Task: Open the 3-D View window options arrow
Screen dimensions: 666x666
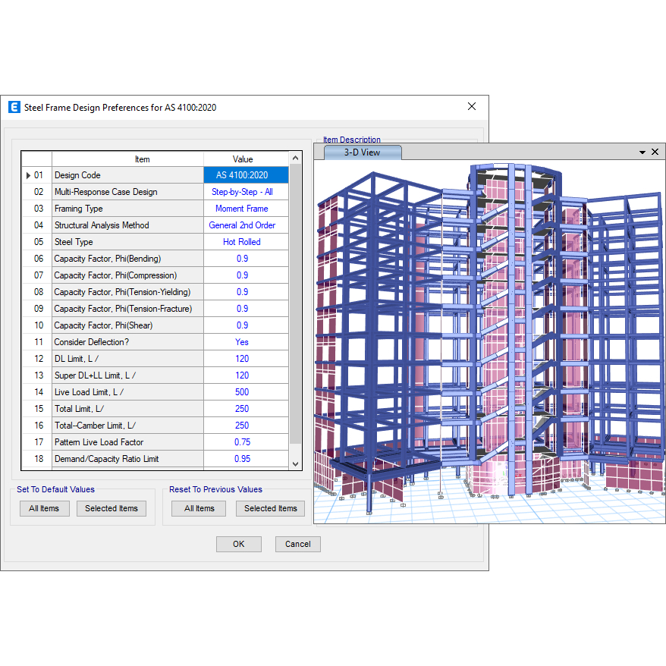Action: (x=642, y=152)
